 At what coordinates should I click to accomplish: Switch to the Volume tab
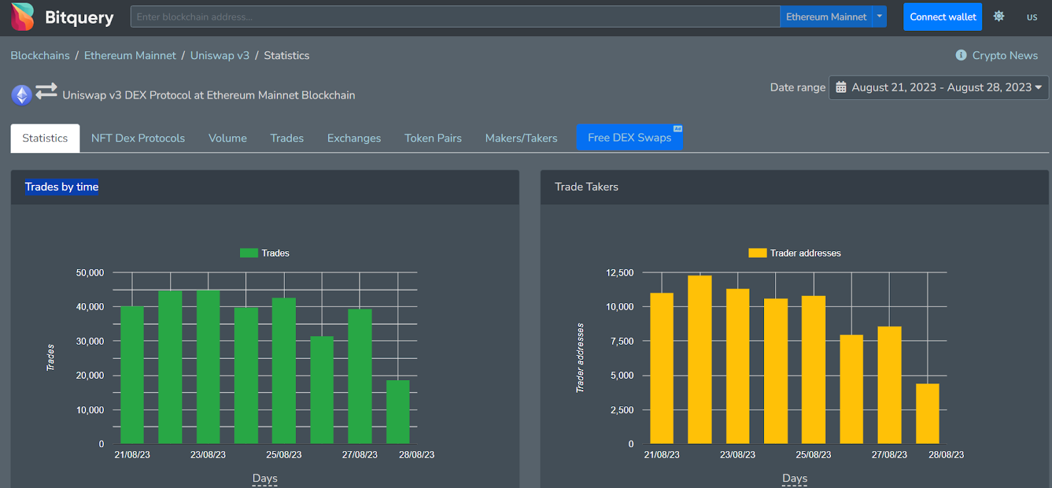pyautogui.click(x=227, y=138)
